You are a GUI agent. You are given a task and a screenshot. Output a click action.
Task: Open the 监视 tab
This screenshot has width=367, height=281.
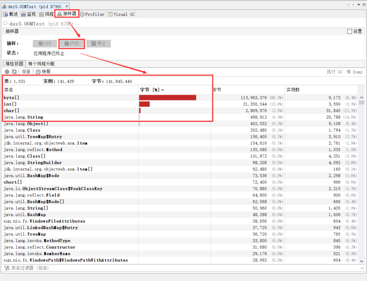28,14
